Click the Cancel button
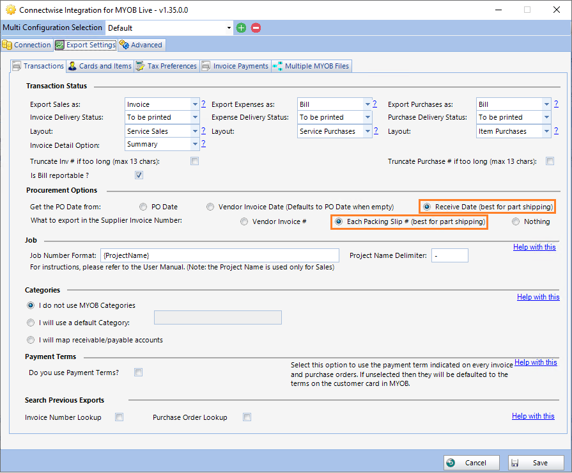Viewport: 572px width, 473px height. tap(471, 463)
